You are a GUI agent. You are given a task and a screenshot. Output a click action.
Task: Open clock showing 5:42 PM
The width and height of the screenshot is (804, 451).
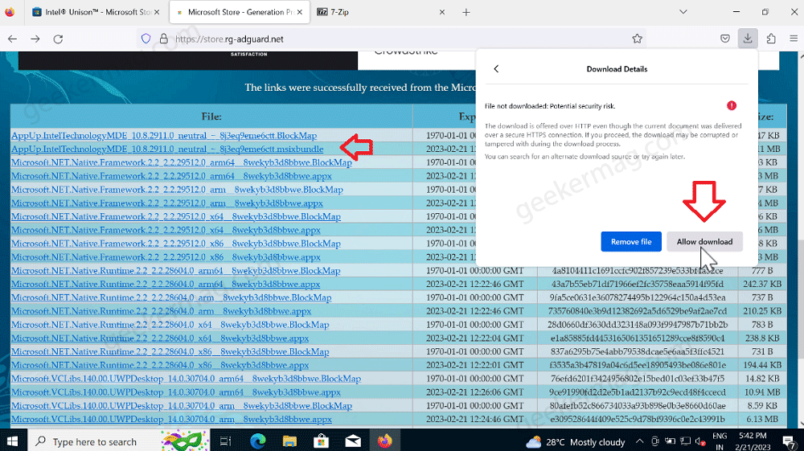(753, 441)
